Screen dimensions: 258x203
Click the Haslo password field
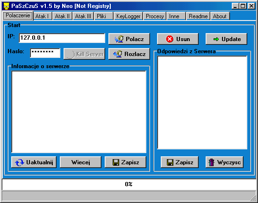pos(45,53)
